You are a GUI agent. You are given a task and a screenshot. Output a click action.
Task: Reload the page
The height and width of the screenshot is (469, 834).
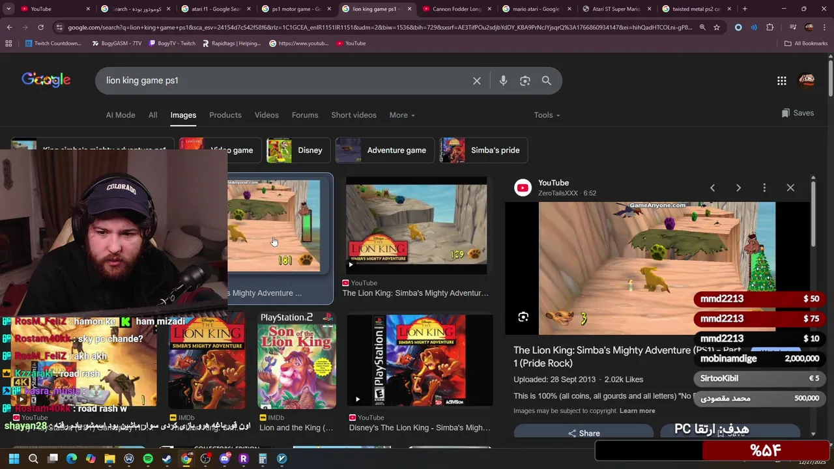[40, 27]
